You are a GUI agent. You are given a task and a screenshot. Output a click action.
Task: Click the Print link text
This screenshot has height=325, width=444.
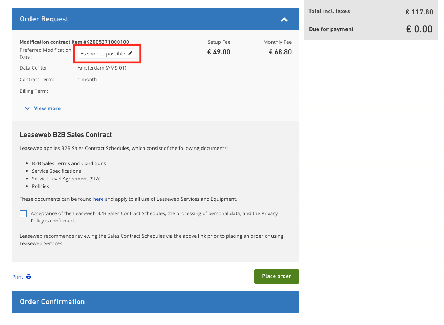[18, 277]
